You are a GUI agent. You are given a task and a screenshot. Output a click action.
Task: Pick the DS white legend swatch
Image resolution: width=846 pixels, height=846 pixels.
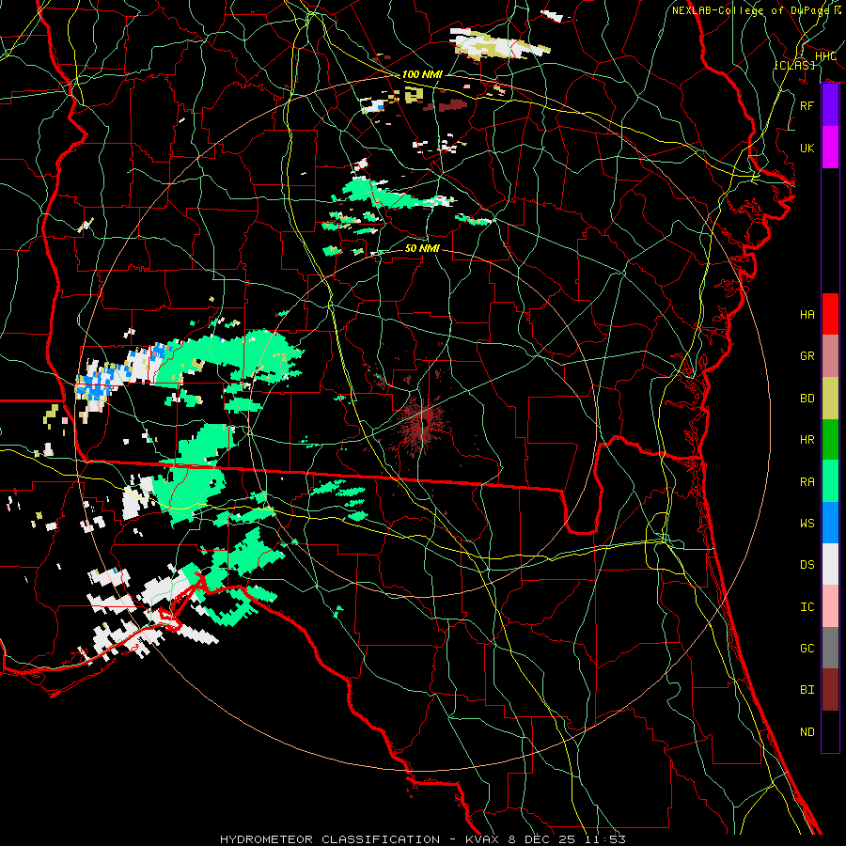pos(830,564)
